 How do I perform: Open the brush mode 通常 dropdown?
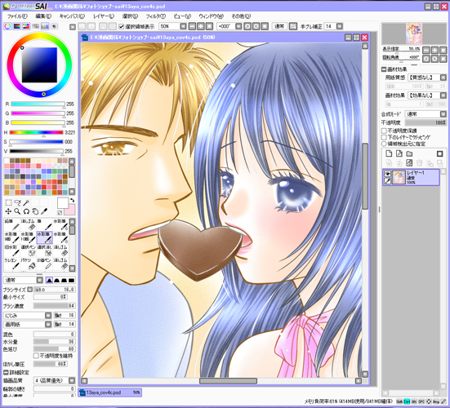click(39, 280)
